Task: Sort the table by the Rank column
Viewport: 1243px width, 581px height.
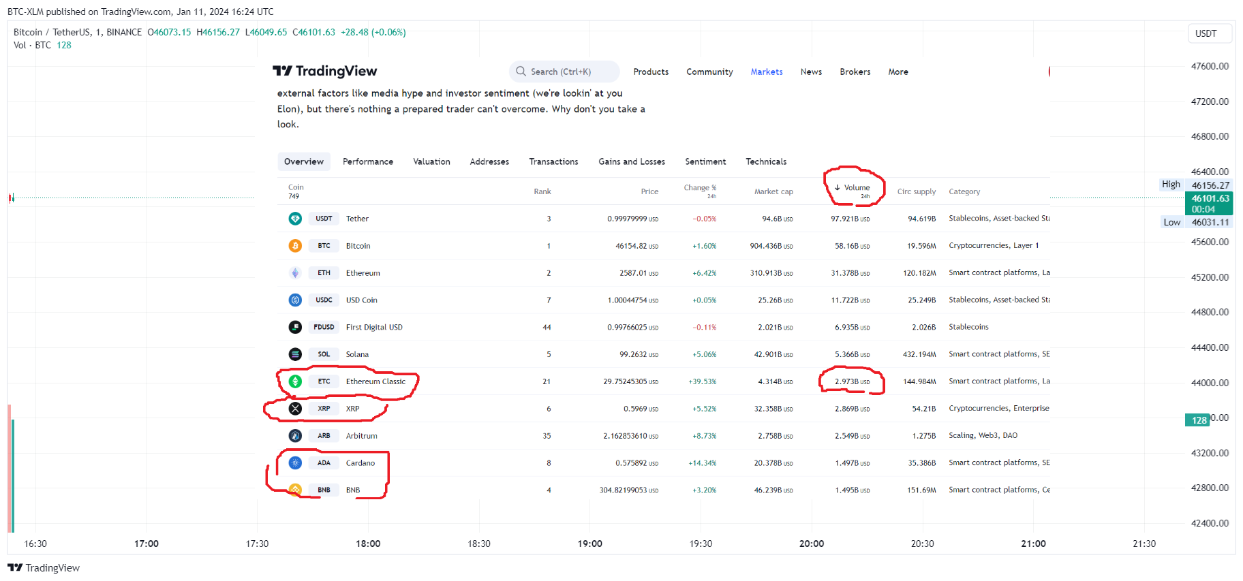Action: point(542,191)
